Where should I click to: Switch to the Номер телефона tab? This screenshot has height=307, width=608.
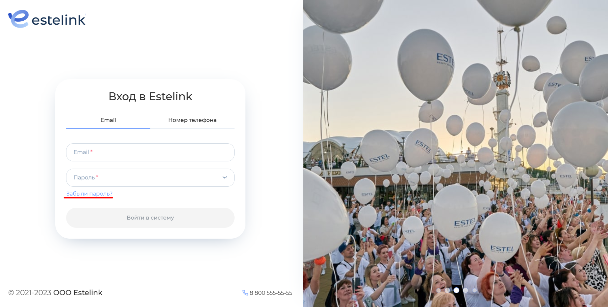tap(192, 120)
